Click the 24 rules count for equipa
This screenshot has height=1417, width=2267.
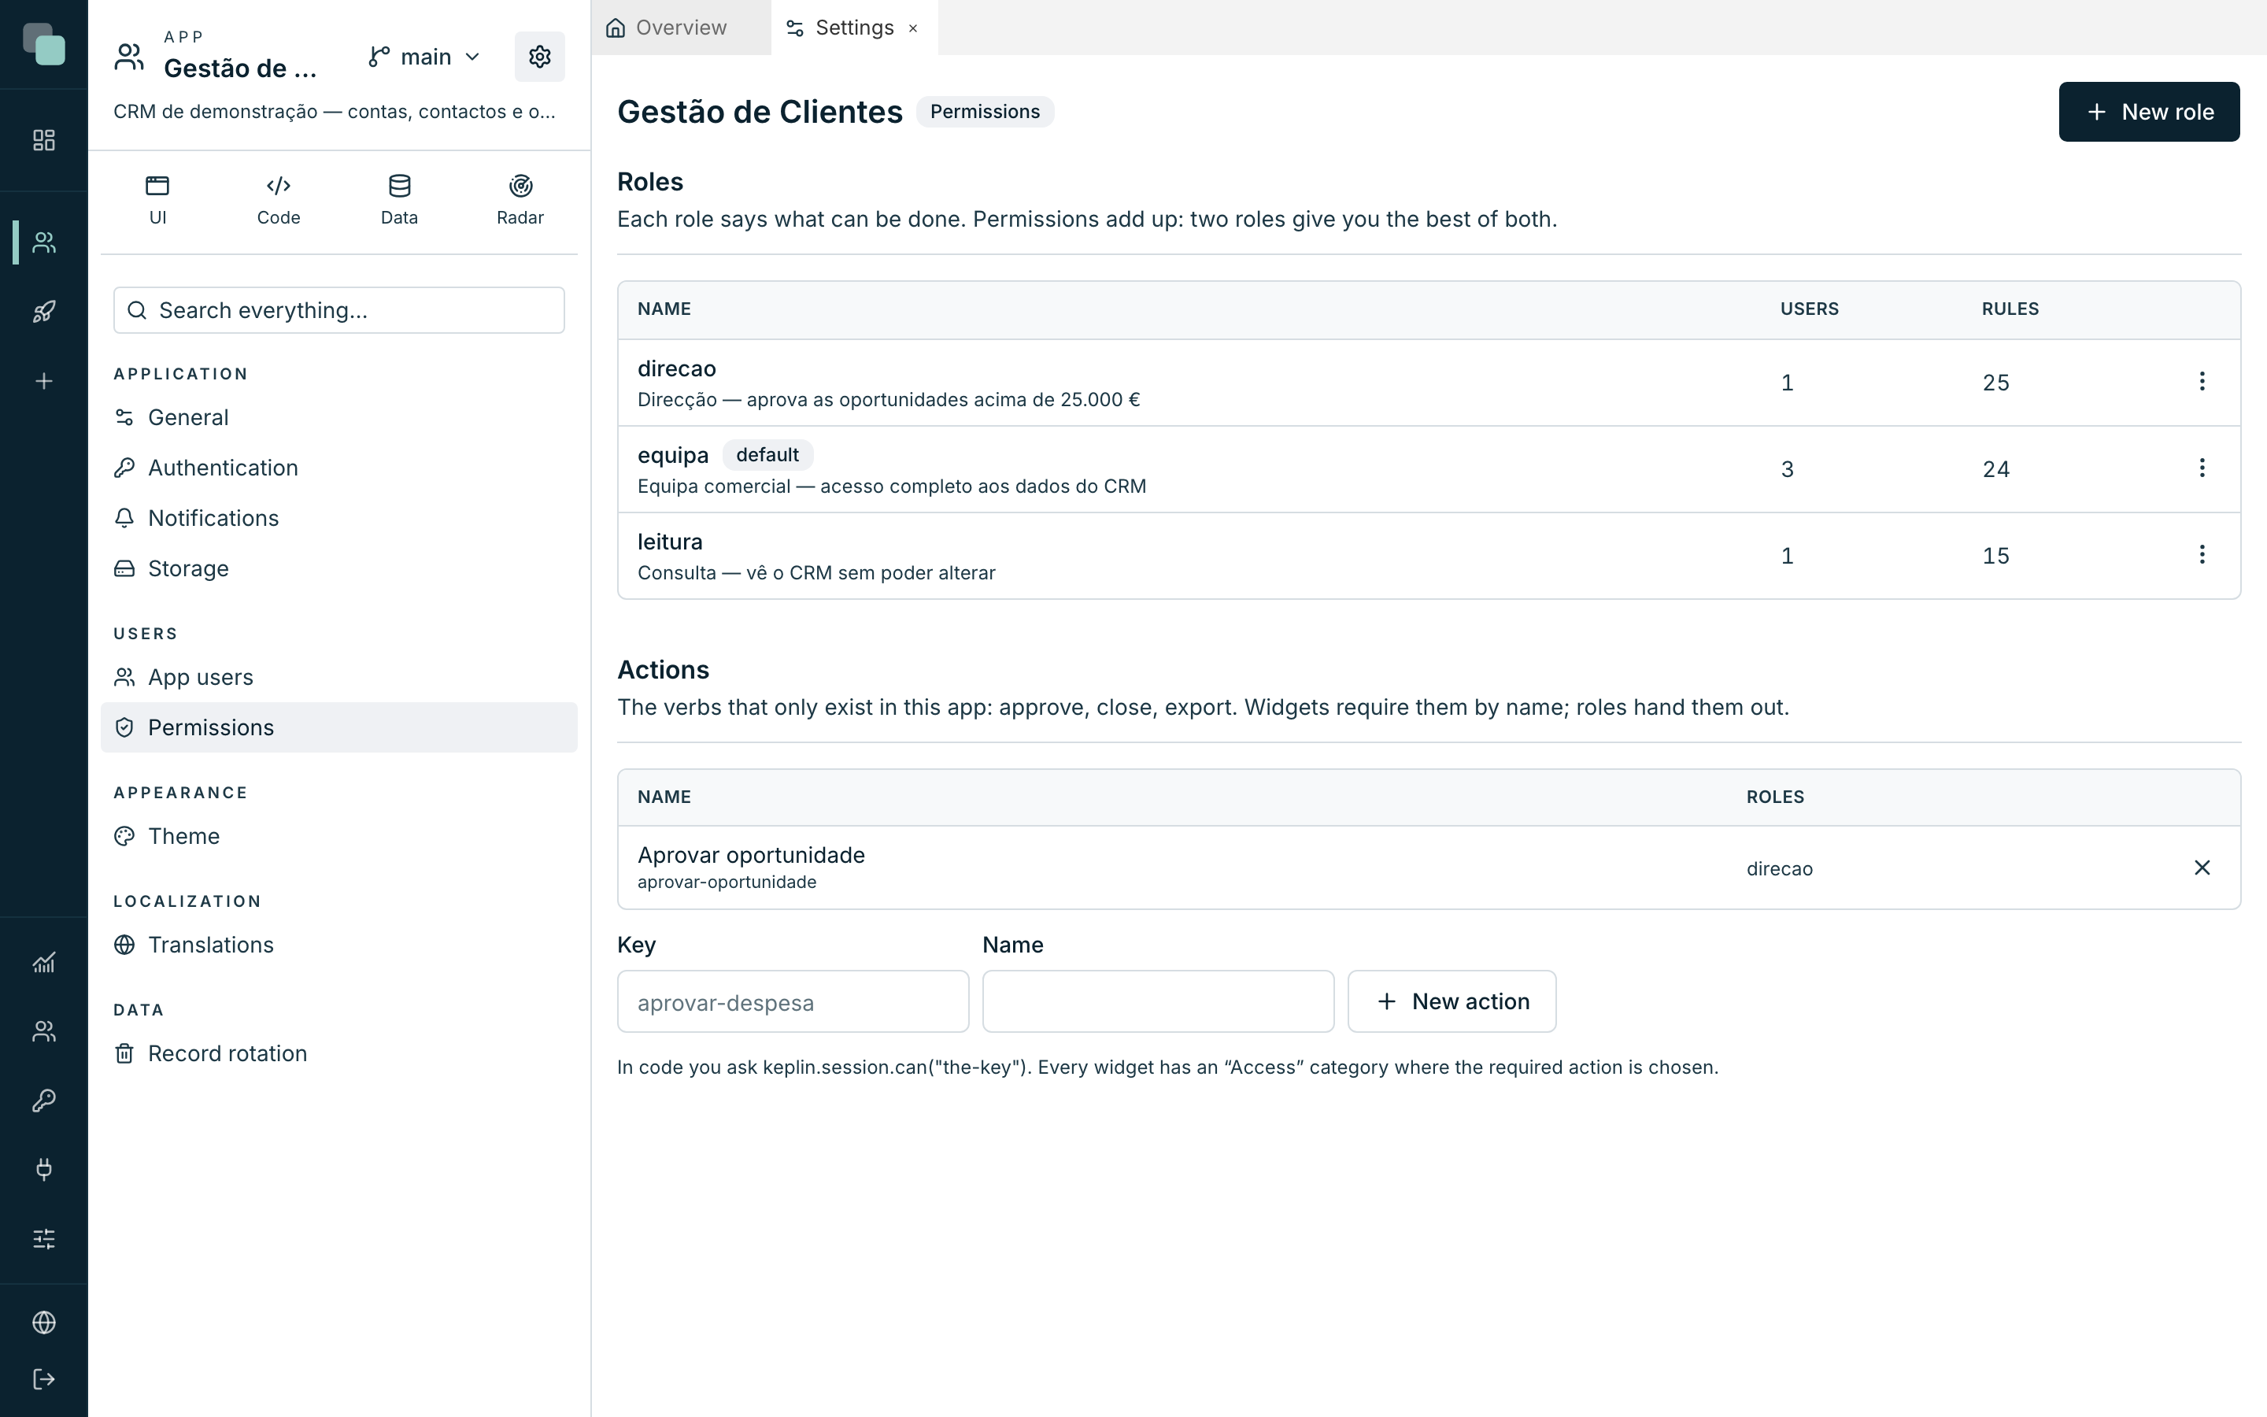tap(1995, 468)
